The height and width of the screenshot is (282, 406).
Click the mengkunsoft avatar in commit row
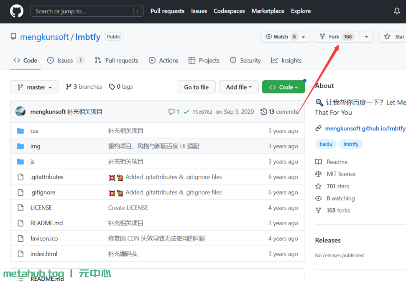tap(20, 112)
